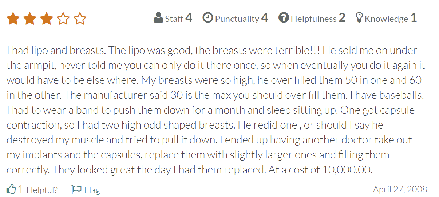Image resolution: width=439 pixels, height=197 pixels.
Task: Click the fifth empty rating star
Action: 80,19
